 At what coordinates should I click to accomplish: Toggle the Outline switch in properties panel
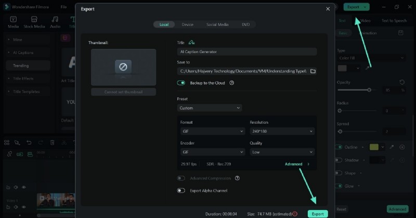click(339, 147)
